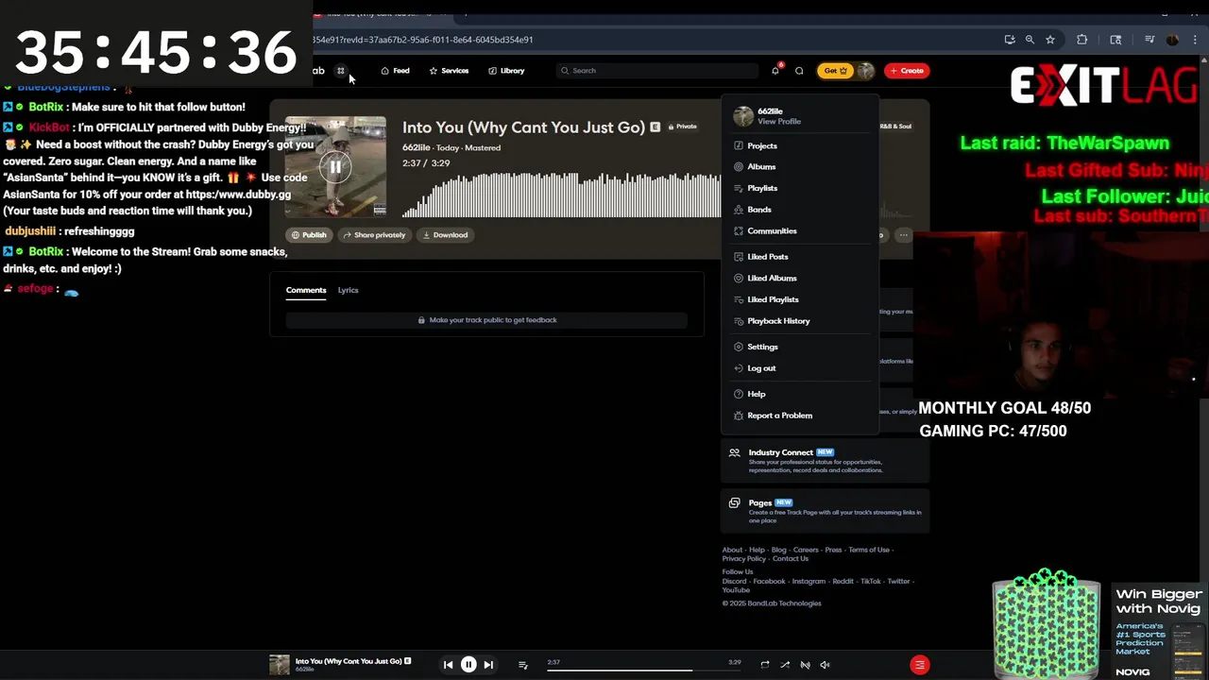Screen dimensions: 1209x680
Task: Switch to the Comments tab
Action: (306, 290)
